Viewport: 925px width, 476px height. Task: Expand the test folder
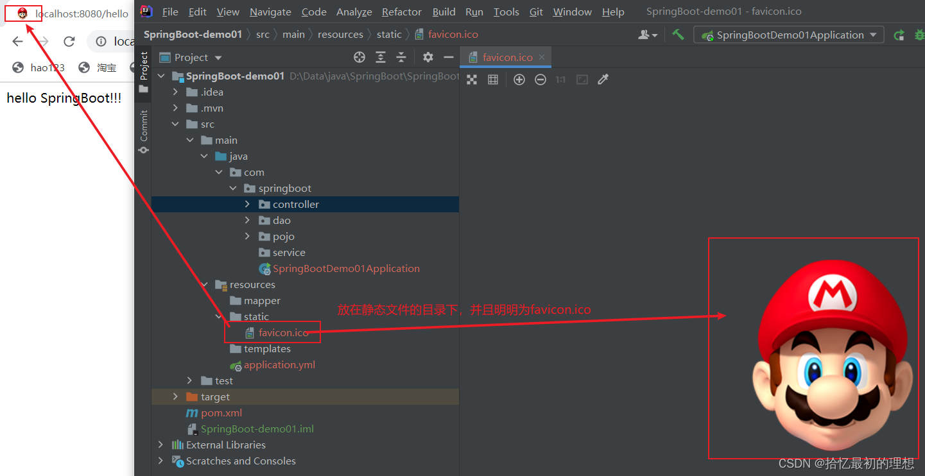[190, 381]
